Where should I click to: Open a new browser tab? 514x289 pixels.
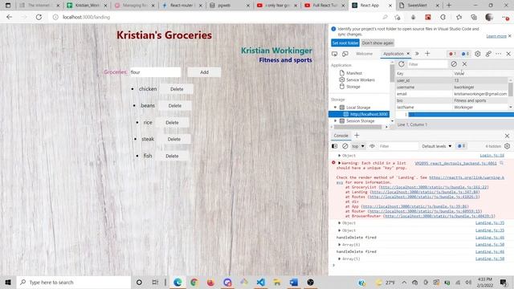click(449, 6)
